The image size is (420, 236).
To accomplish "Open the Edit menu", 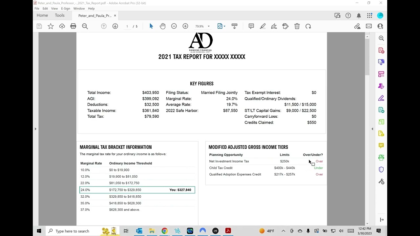I will pyautogui.click(x=45, y=9).
